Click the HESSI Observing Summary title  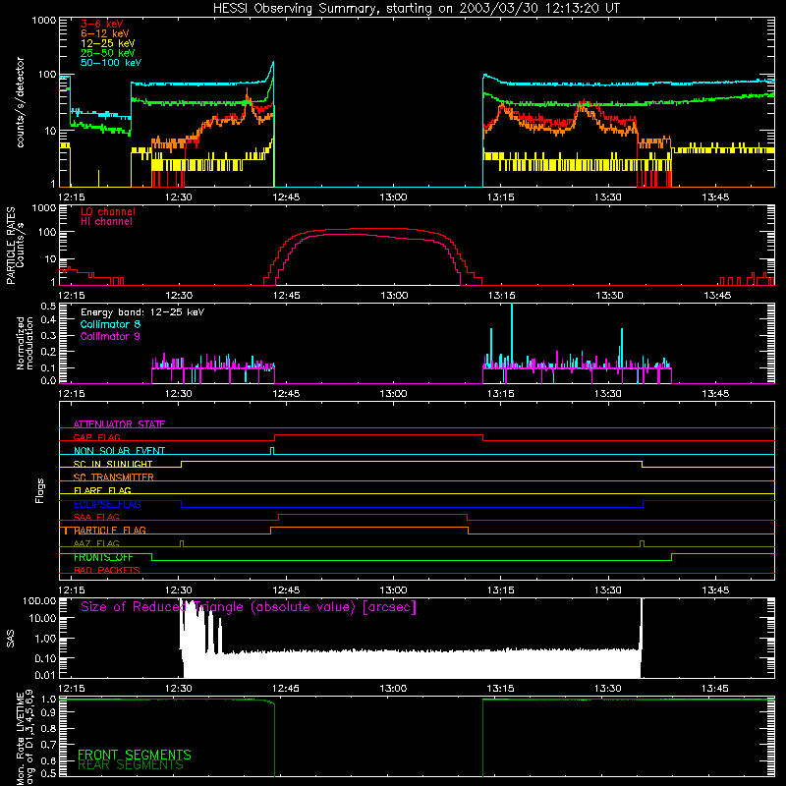(416, 9)
